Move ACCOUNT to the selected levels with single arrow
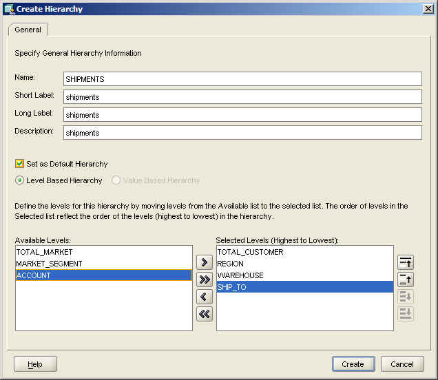The image size is (438, 380). tap(205, 262)
